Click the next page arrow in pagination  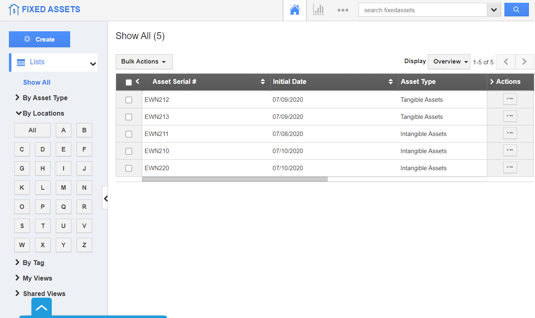[524, 61]
